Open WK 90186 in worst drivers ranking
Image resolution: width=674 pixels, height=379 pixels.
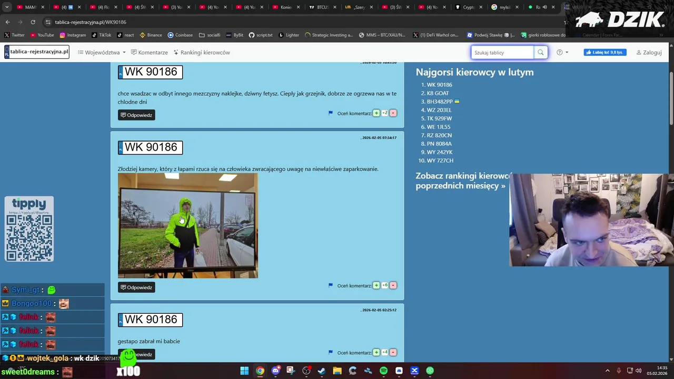click(439, 85)
